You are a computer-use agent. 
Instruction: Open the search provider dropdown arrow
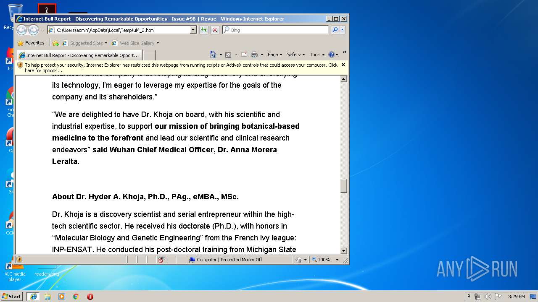point(343,30)
